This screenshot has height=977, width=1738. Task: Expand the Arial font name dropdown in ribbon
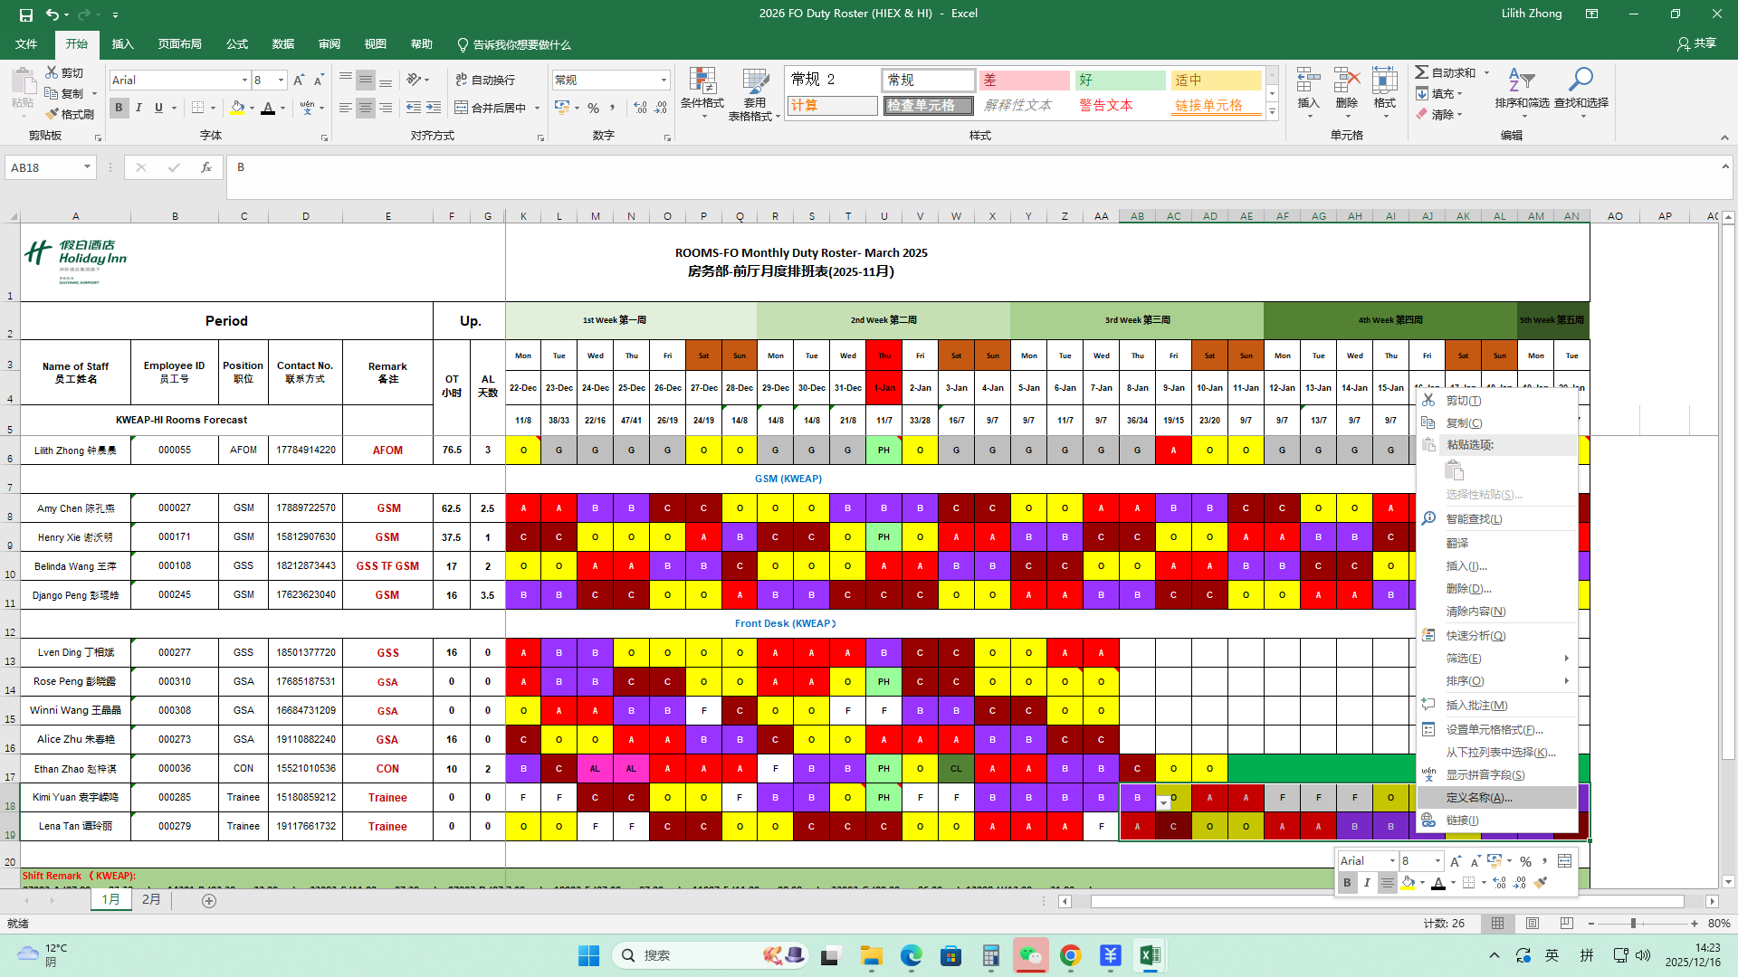point(244,81)
